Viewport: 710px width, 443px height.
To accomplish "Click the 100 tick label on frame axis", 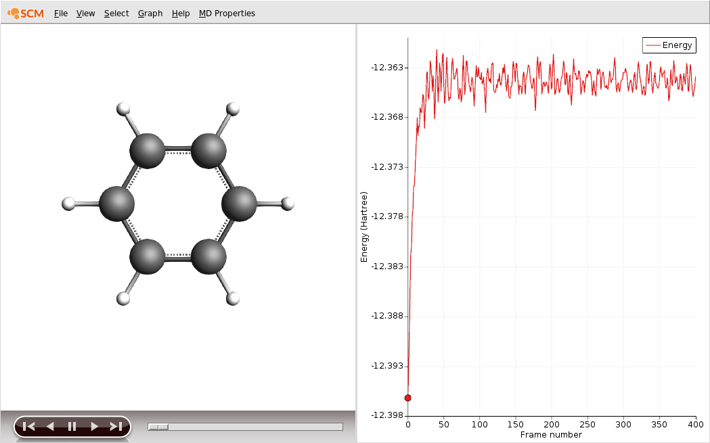I will [x=479, y=425].
